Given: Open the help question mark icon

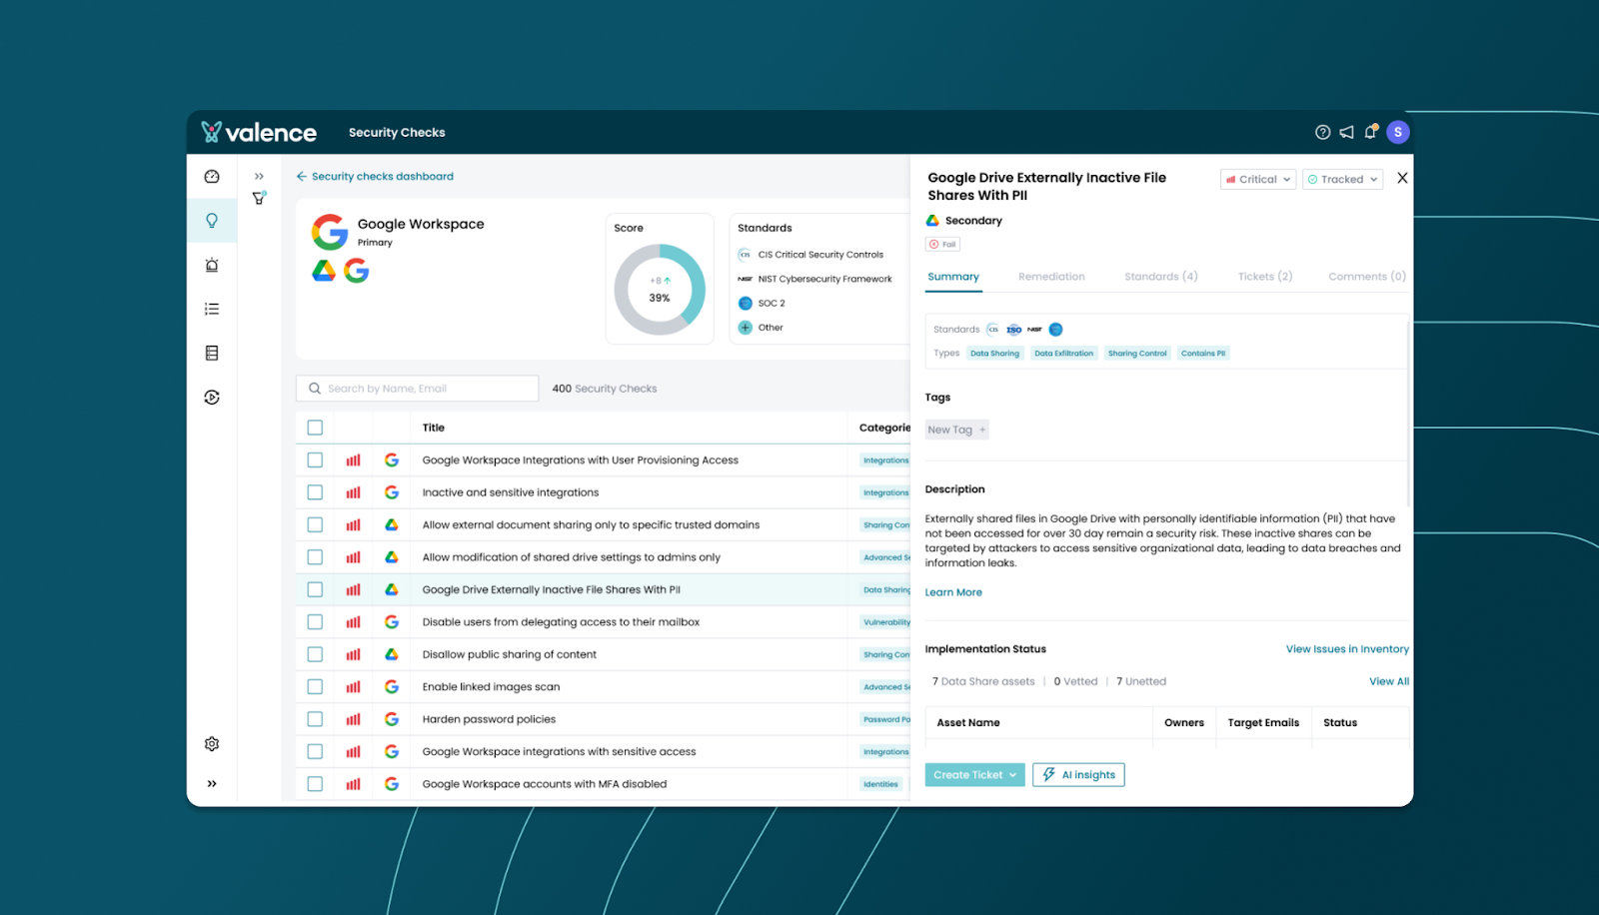Looking at the screenshot, I should point(1322,131).
